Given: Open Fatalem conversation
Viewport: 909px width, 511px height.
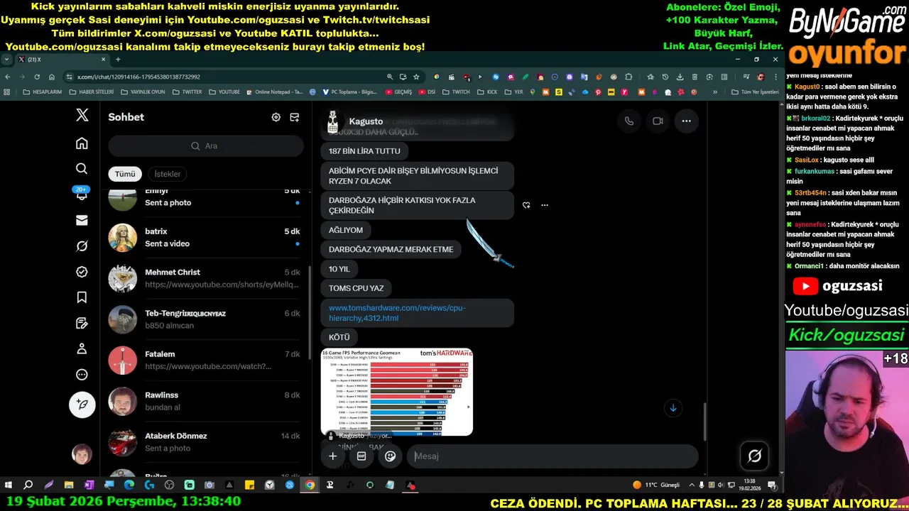Looking at the screenshot, I should pos(205,360).
